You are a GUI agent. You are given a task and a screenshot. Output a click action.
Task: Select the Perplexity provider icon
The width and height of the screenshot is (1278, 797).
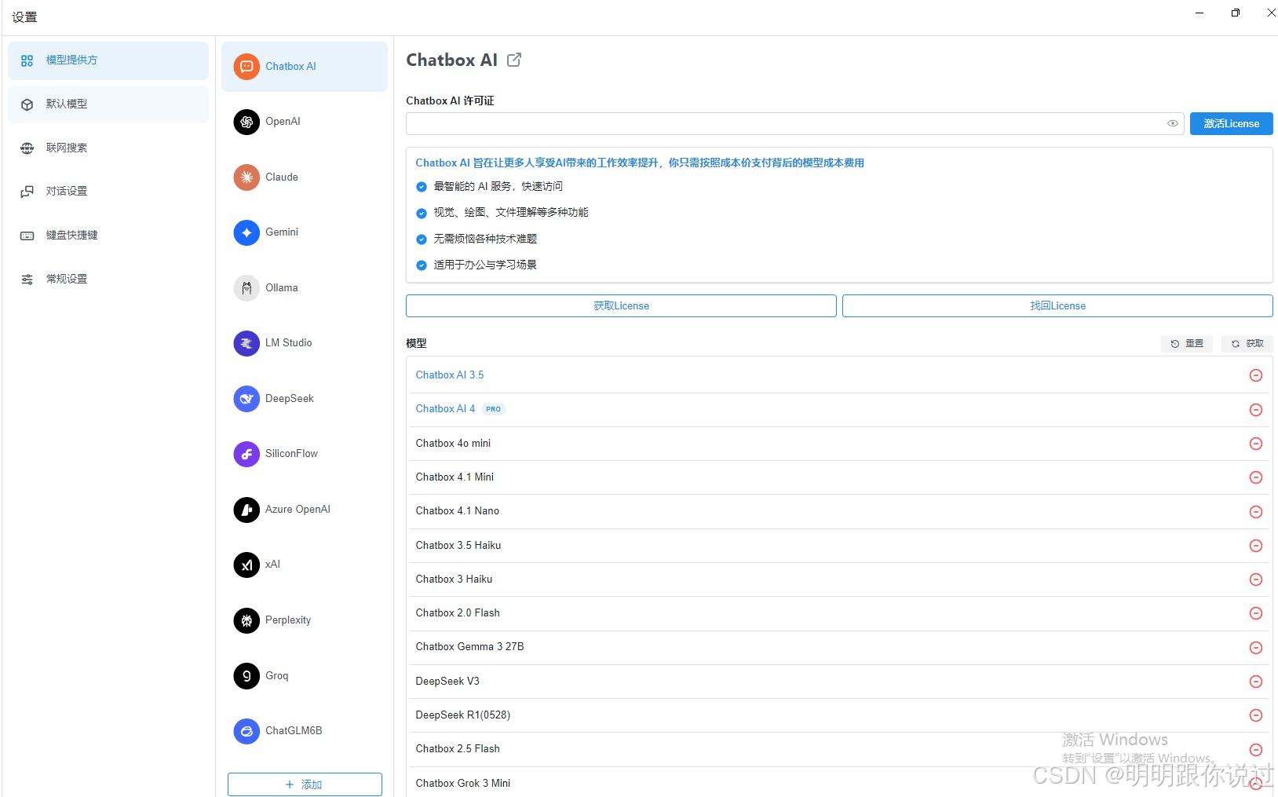[246, 620]
